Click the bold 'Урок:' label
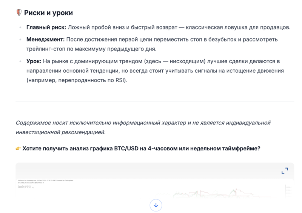This screenshot has height=213, width=302. (x=34, y=61)
